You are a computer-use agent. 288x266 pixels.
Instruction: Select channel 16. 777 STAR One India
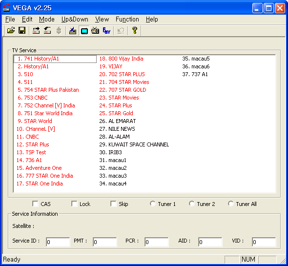(44, 176)
